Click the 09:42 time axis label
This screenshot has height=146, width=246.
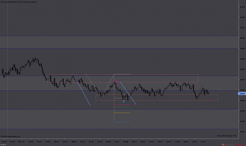click(117, 142)
